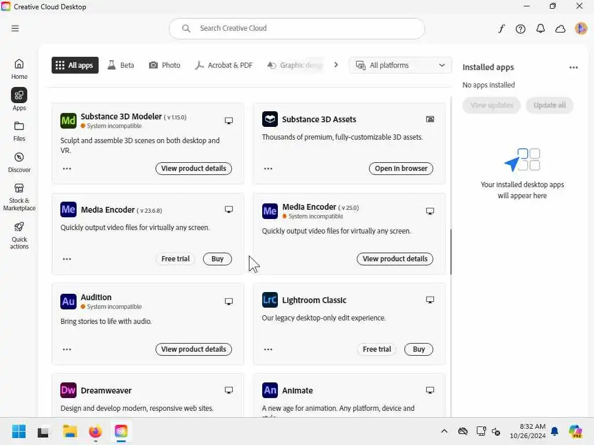Go to Home in sidebar
This screenshot has width=594, height=445.
tap(19, 70)
